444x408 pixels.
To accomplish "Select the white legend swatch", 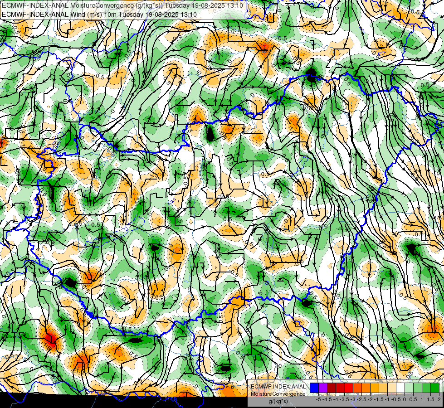I will click(x=400, y=388).
